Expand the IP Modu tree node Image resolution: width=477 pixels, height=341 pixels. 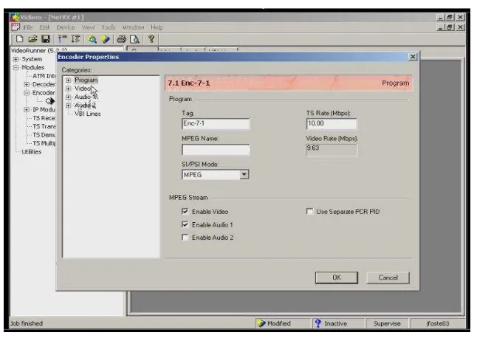(27, 109)
